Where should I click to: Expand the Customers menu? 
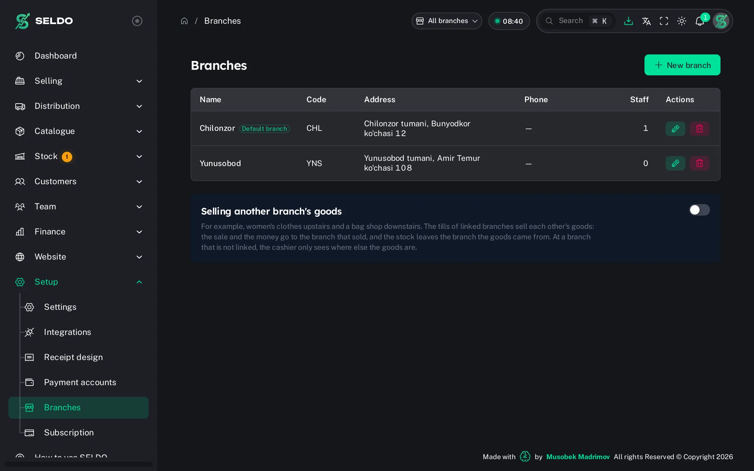point(79,181)
